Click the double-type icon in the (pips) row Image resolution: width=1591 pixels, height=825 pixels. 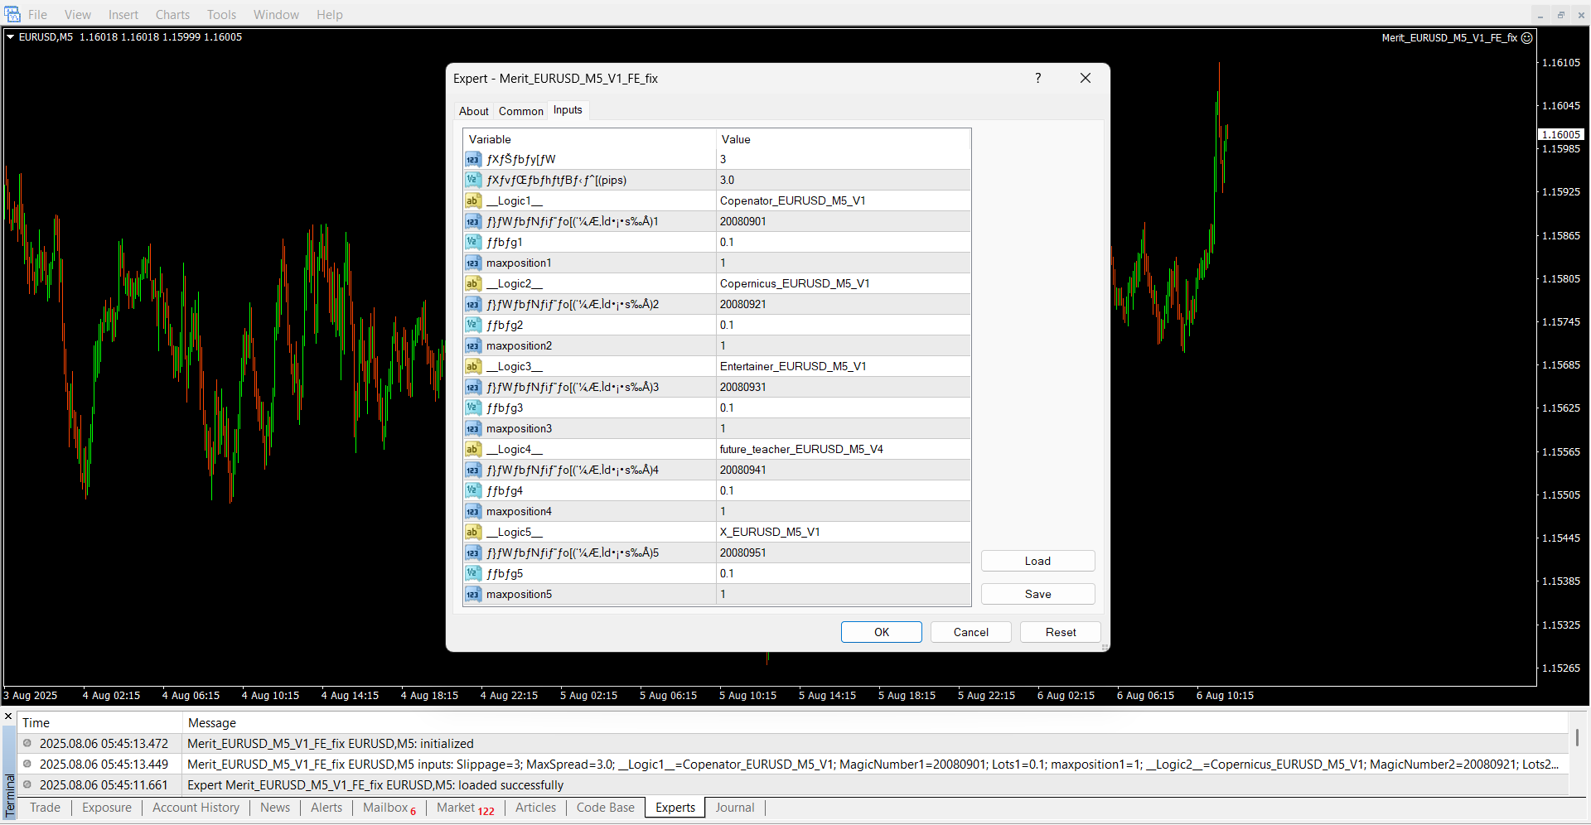pos(472,180)
